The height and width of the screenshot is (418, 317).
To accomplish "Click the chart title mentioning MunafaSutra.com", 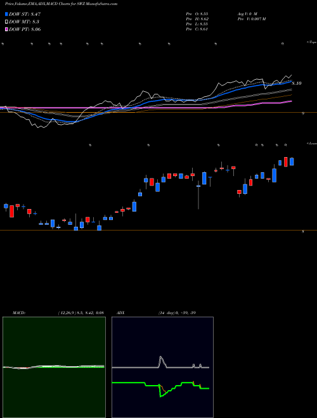I will pos(61,4).
